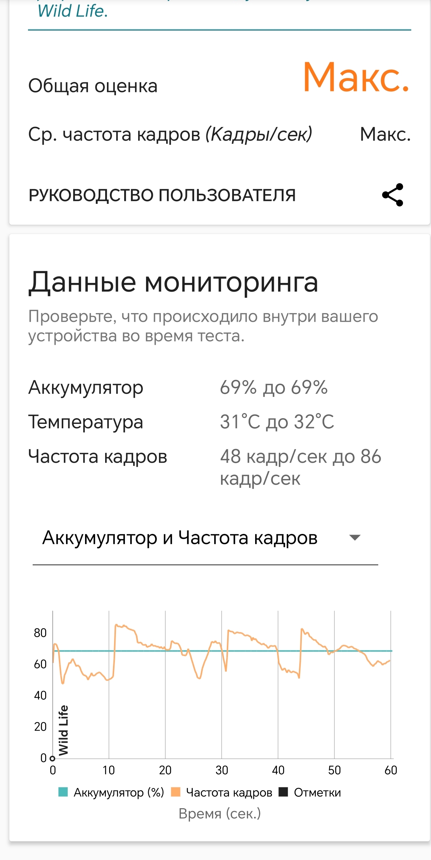Tap the teal battery line on chart

[x=222, y=651]
